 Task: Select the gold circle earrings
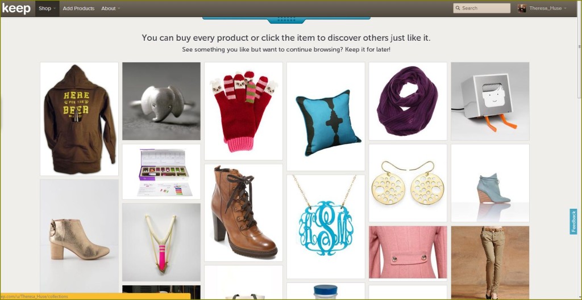[x=408, y=183]
